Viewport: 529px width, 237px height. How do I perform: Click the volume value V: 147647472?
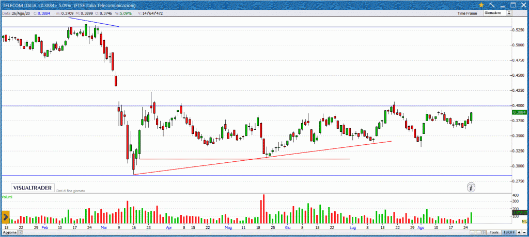pos(150,13)
